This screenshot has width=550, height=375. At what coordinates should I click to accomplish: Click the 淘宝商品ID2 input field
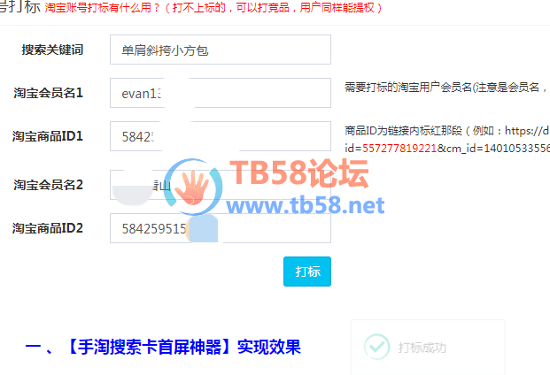tap(221, 228)
